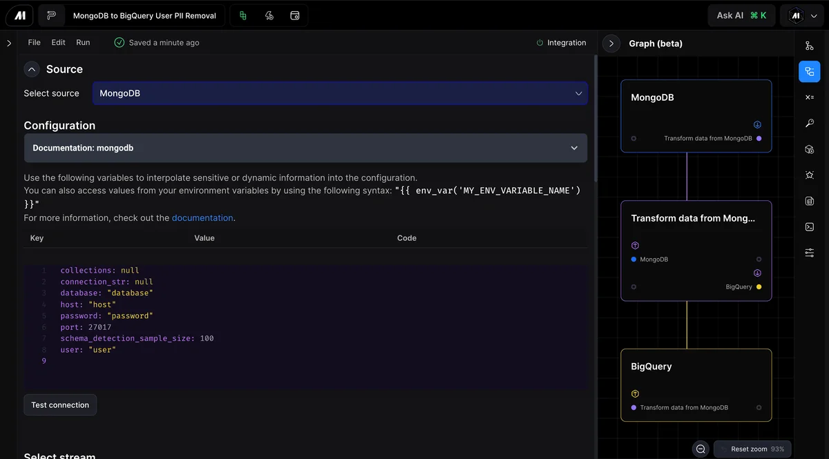Open the Select source MongoDB dropdown
Image resolution: width=829 pixels, height=459 pixels.
coord(339,93)
